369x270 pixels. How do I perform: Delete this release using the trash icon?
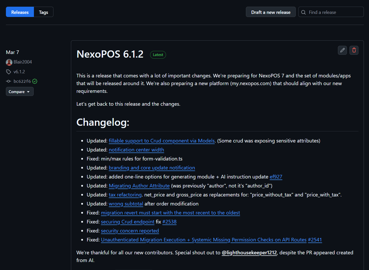[x=354, y=50]
